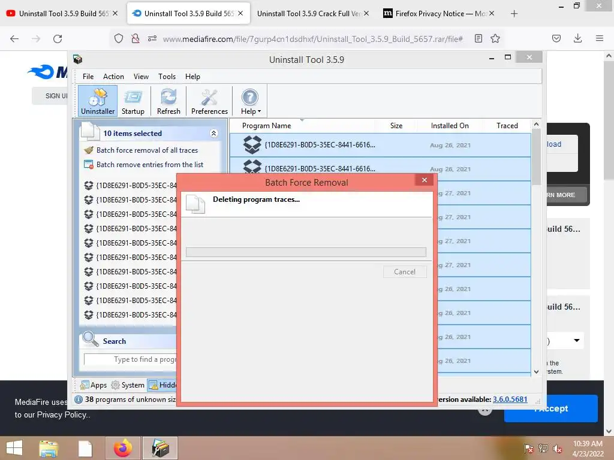Open the Help toolbar dropdown
The width and height of the screenshot is (614, 460).
(251, 101)
